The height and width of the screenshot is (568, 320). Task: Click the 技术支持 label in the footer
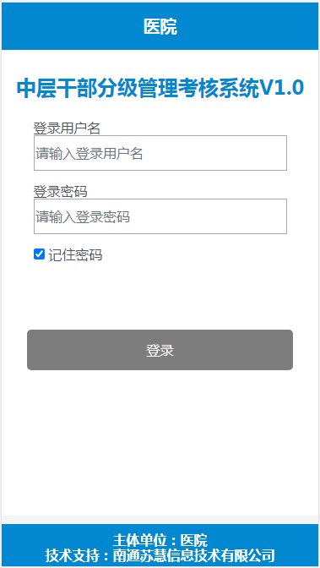72,555
